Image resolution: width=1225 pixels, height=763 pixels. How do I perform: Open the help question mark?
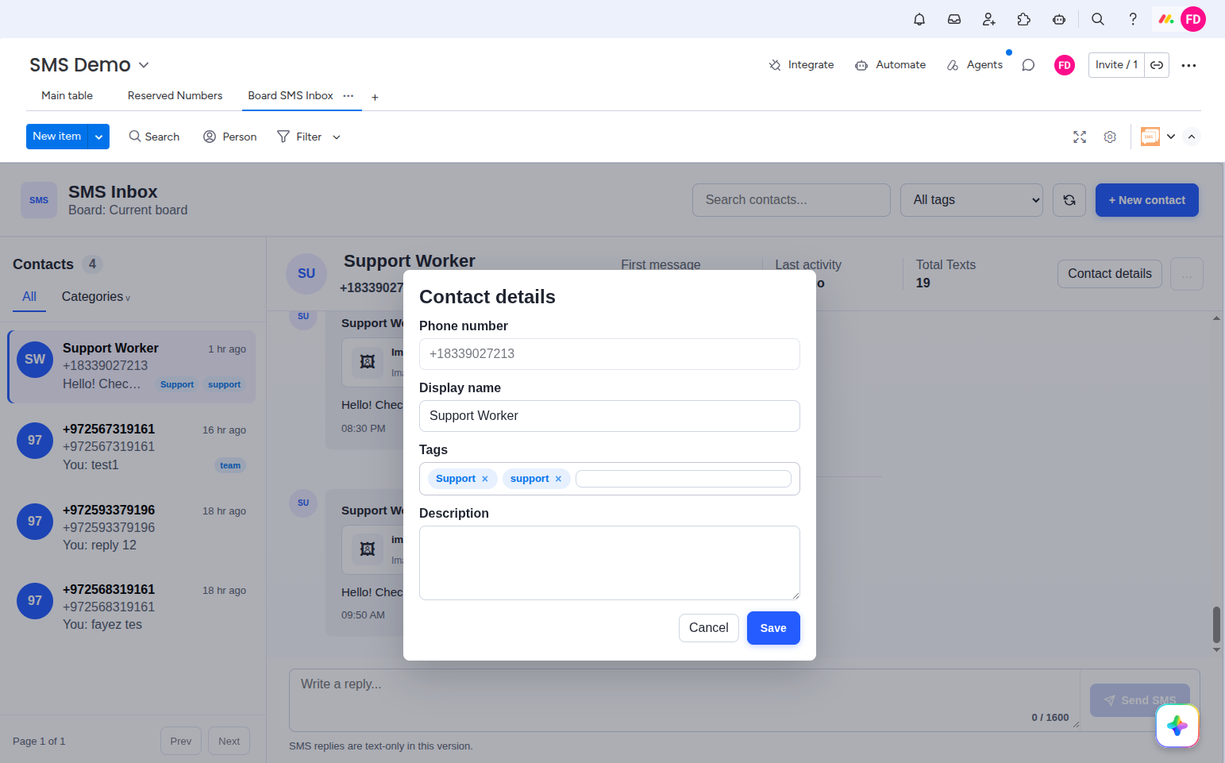(1133, 19)
